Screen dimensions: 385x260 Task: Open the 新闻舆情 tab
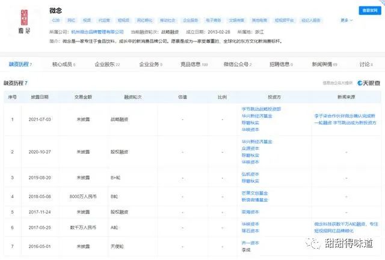324,64
